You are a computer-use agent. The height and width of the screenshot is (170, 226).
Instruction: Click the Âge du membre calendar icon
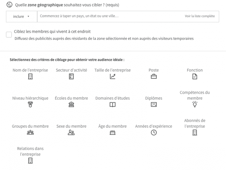point(112,133)
